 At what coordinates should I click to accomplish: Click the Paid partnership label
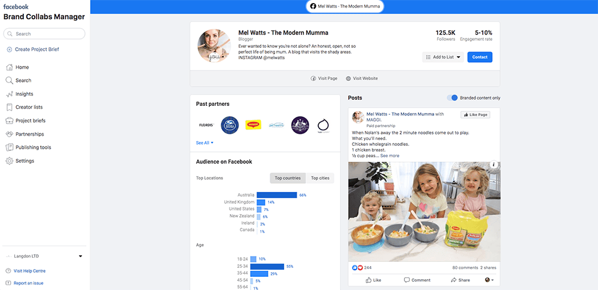point(380,126)
